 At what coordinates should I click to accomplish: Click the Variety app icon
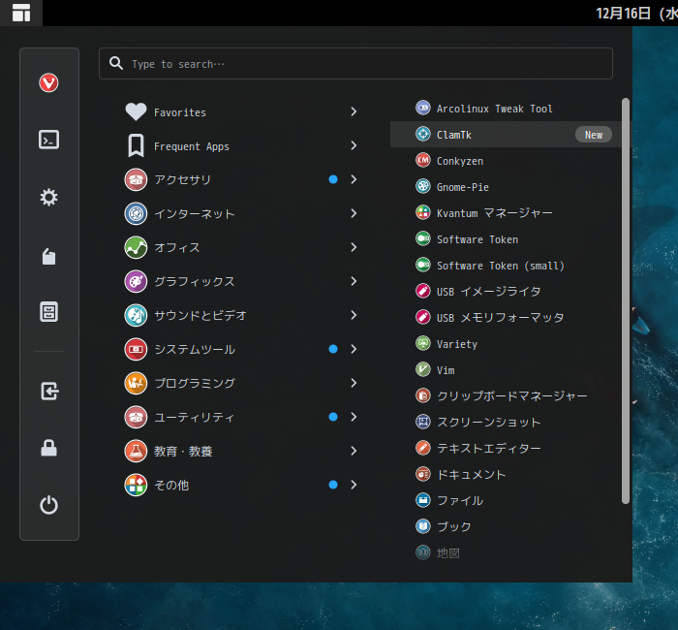click(423, 343)
